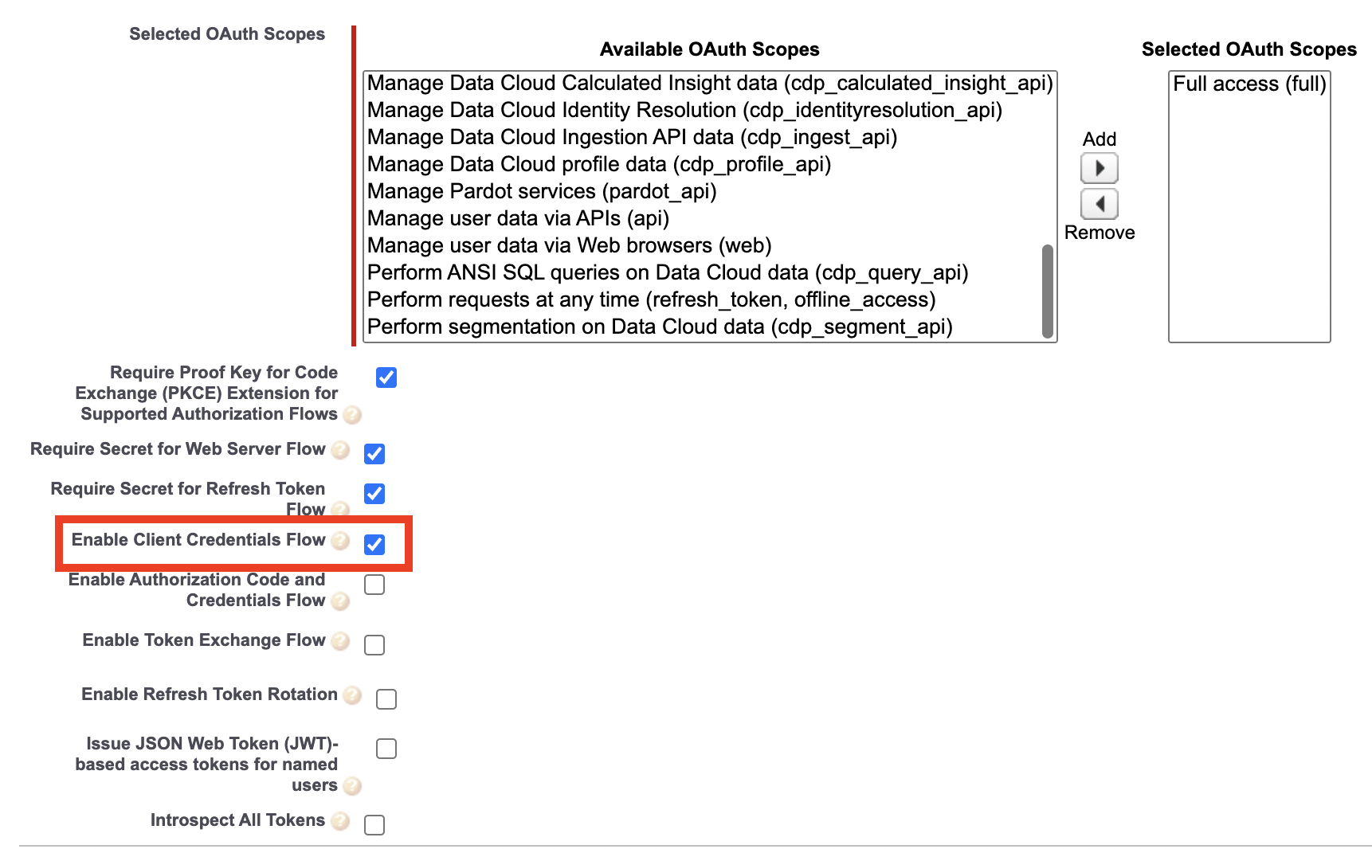Open help icon for Token Exchange Flow
The height and width of the screenshot is (849, 1372).
(x=340, y=641)
